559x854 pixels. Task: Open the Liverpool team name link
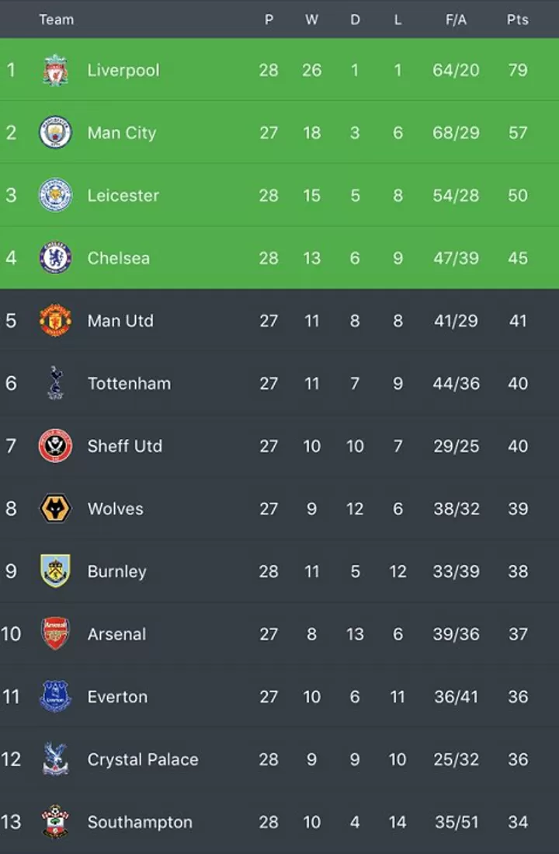[x=123, y=70]
